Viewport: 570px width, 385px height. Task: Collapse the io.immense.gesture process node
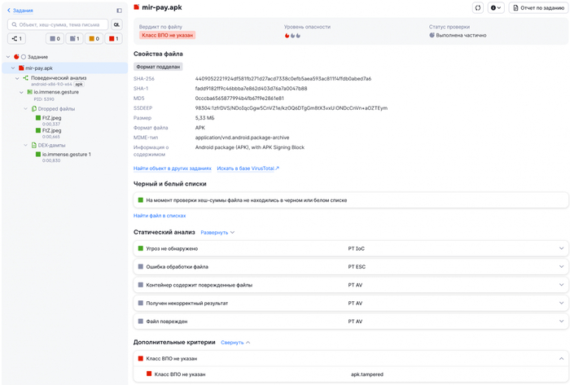(21, 92)
